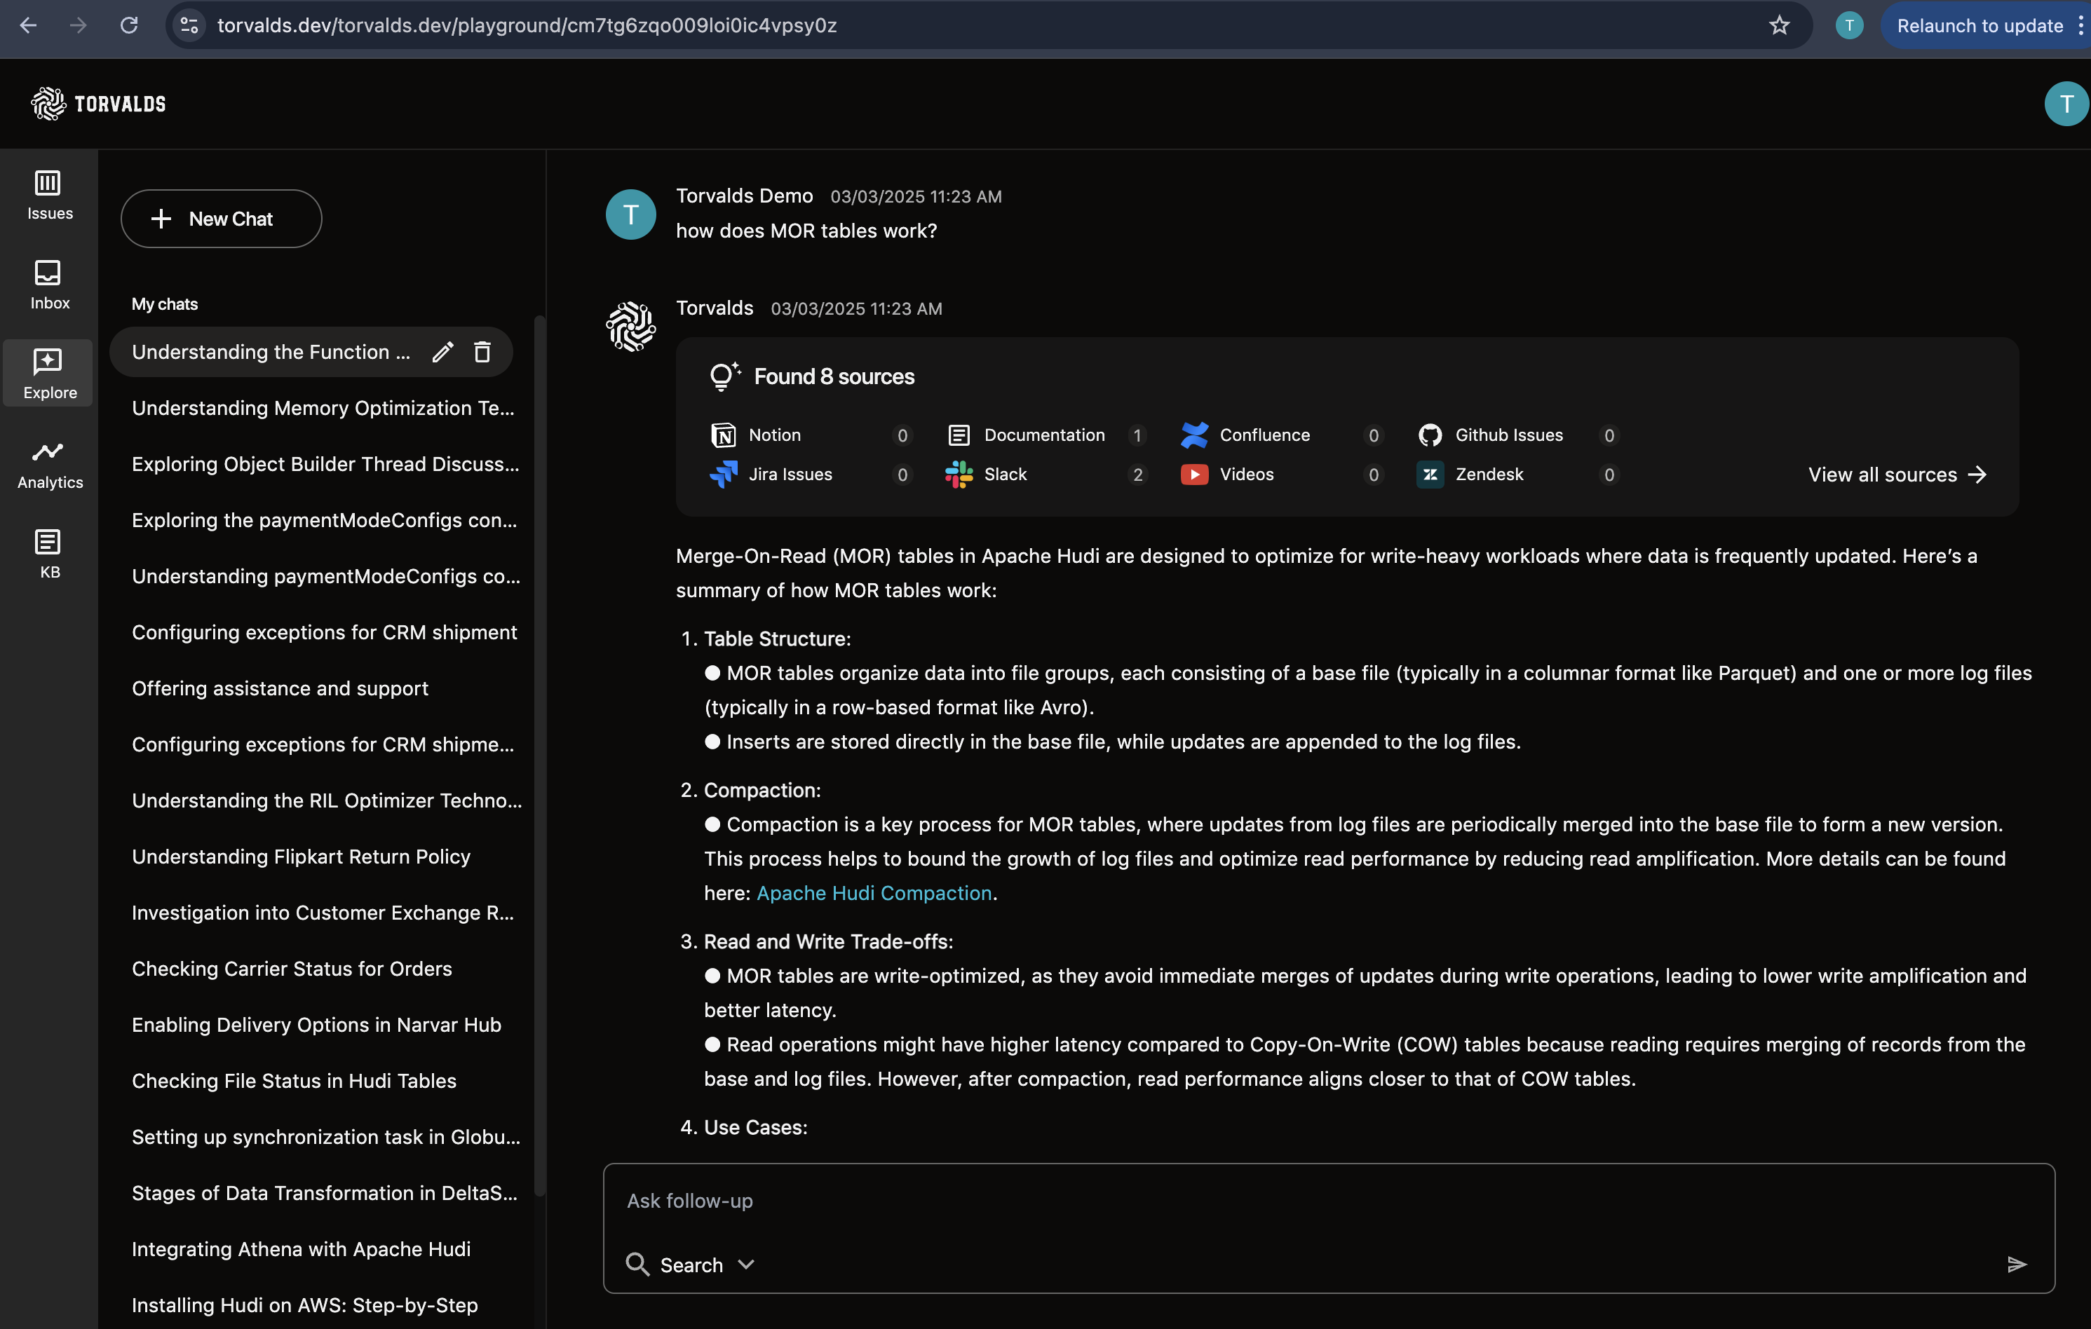The image size is (2091, 1329).
Task: Open chat Integrating Athena with Apache Hudi
Action: pyautogui.click(x=300, y=1249)
